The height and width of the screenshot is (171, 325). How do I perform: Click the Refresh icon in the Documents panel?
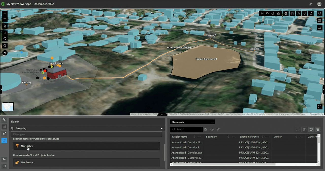point(311,129)
